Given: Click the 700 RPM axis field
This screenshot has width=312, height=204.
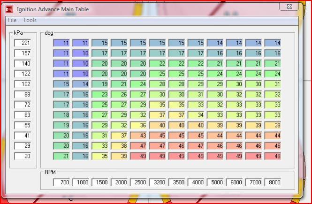Looking at the screenshot, I should (61, 182).
